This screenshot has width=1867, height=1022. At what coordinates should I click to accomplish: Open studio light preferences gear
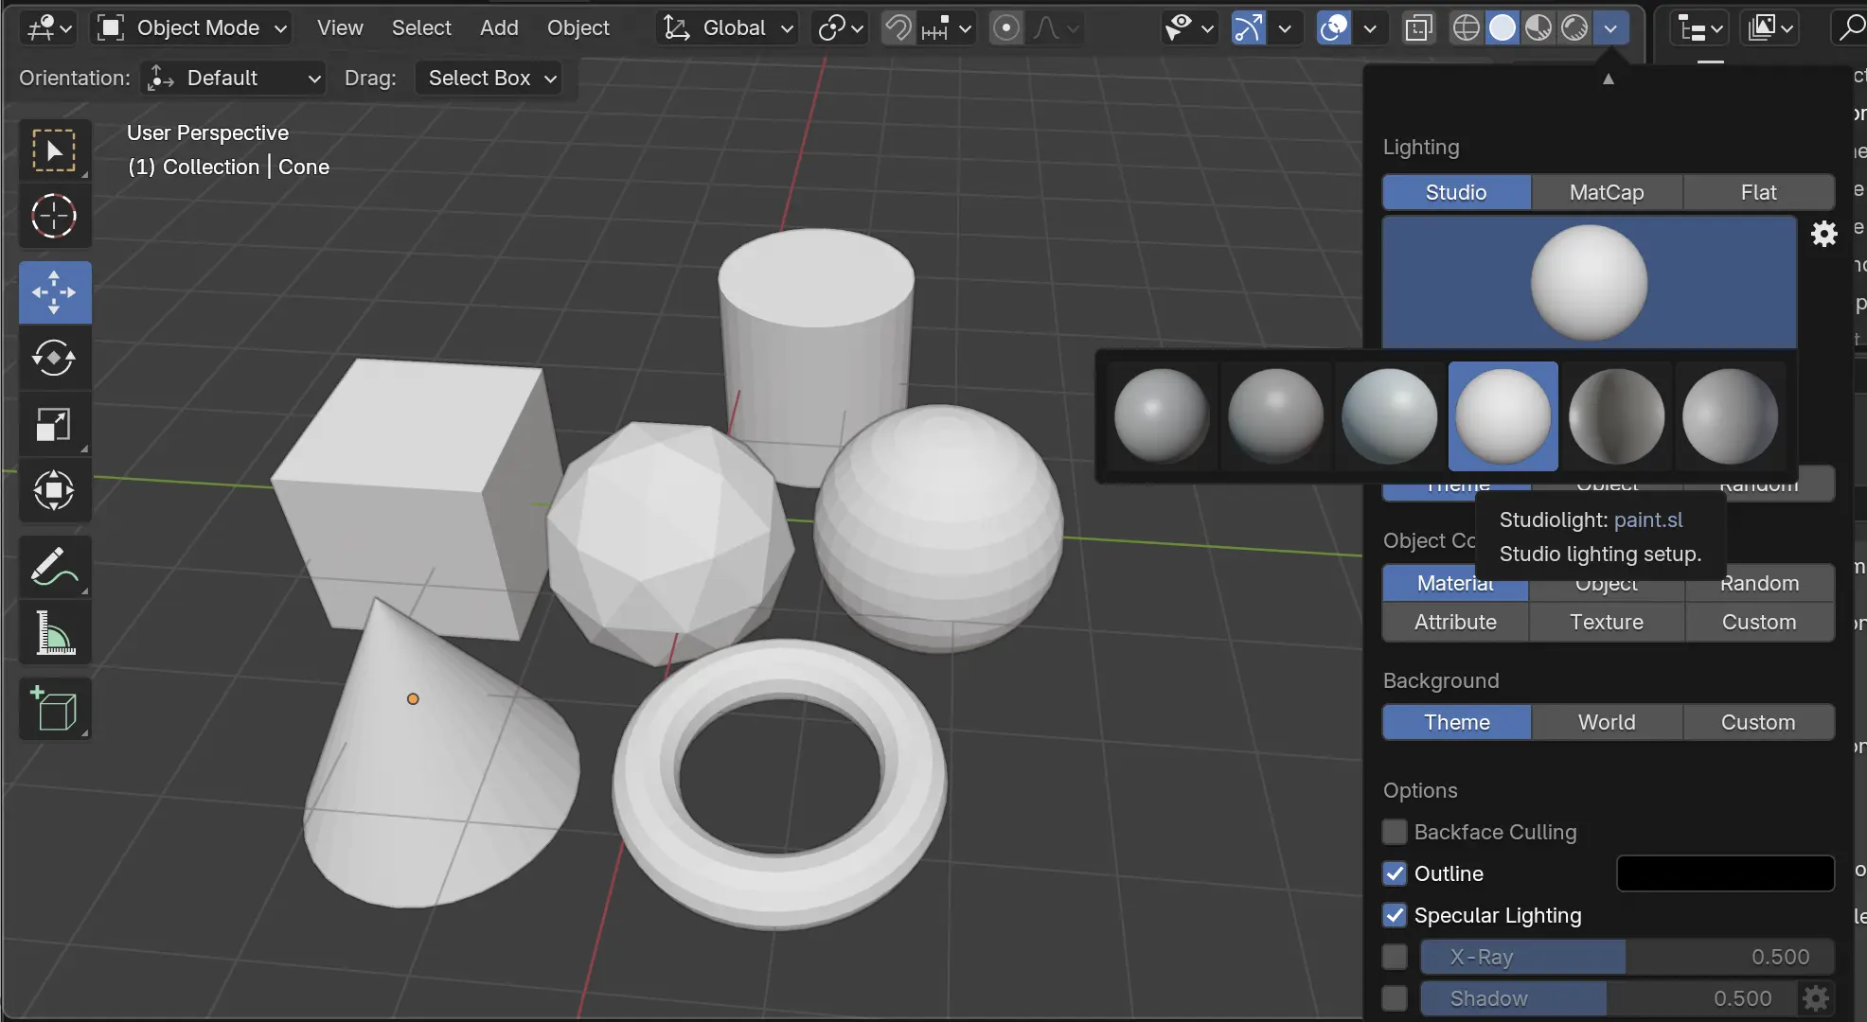[x=1823, y=234]
